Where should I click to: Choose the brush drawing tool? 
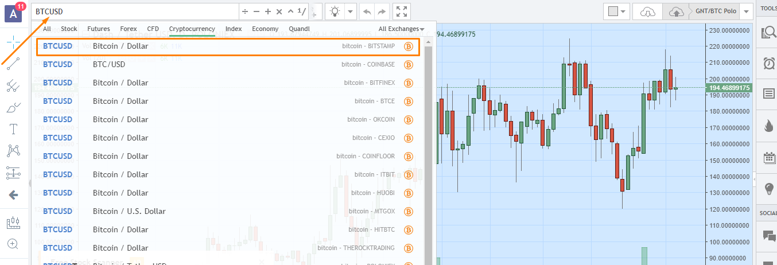click(x=13, y=107)
